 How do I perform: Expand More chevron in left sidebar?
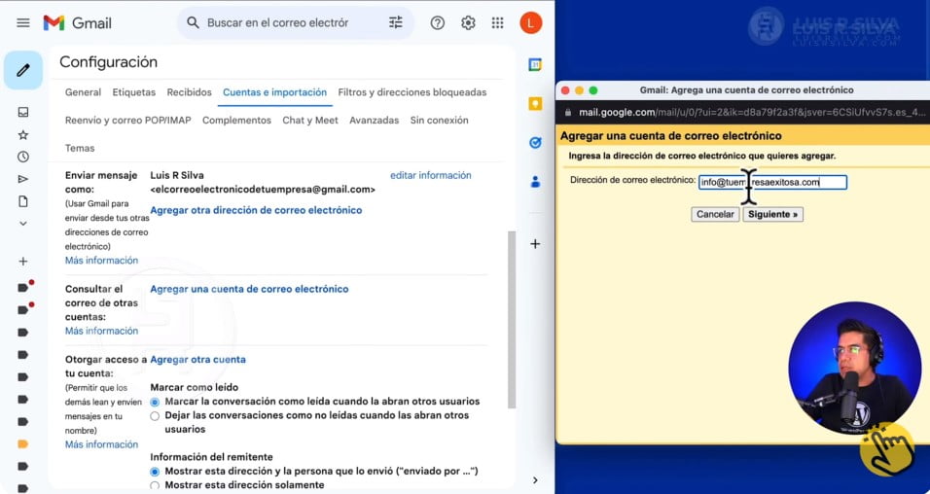(23, 224)
